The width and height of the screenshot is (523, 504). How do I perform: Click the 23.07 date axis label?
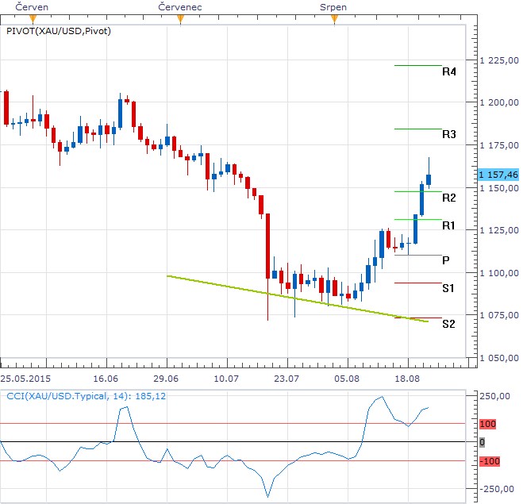(x=286, y=379)
